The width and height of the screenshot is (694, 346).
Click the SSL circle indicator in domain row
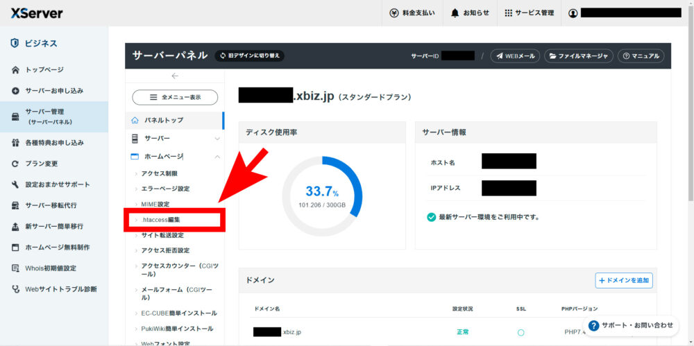pos(521,332)
